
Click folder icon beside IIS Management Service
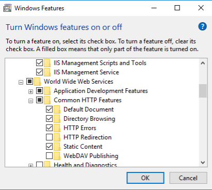click(x=47, y=72)
